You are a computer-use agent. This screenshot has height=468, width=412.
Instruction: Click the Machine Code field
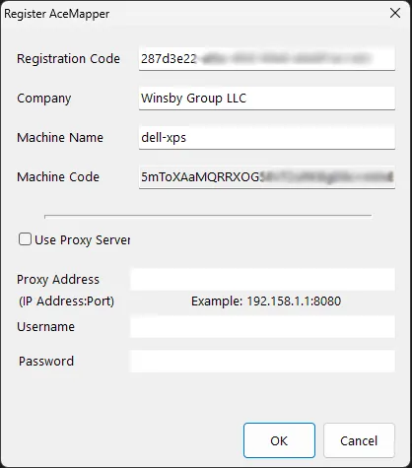tap(267, 177)
